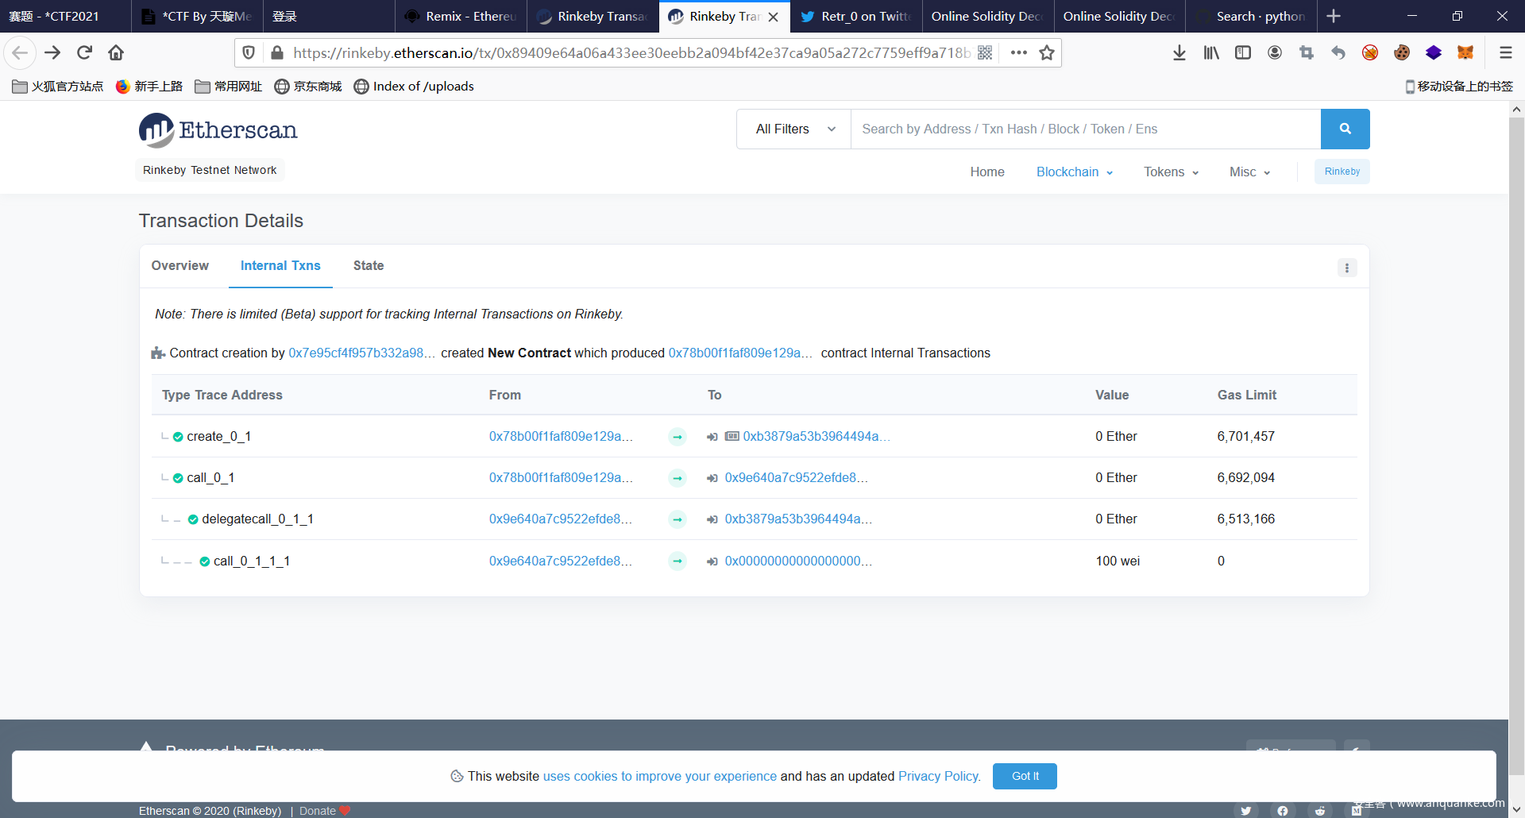This screenshot has width=1525, height=818.
Task: Expand the All Filters dropdown
Action: 794,129
